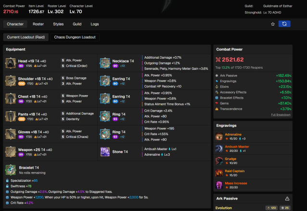Click the Necklace T4 accessory icon
Screen dimensions: 307x211
[105, 63]
